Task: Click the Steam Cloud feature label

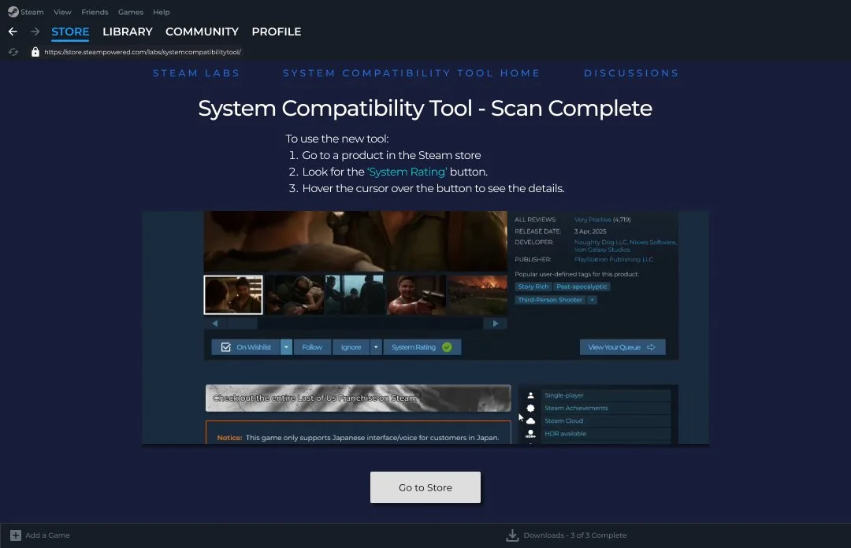Action: point(564,421)
